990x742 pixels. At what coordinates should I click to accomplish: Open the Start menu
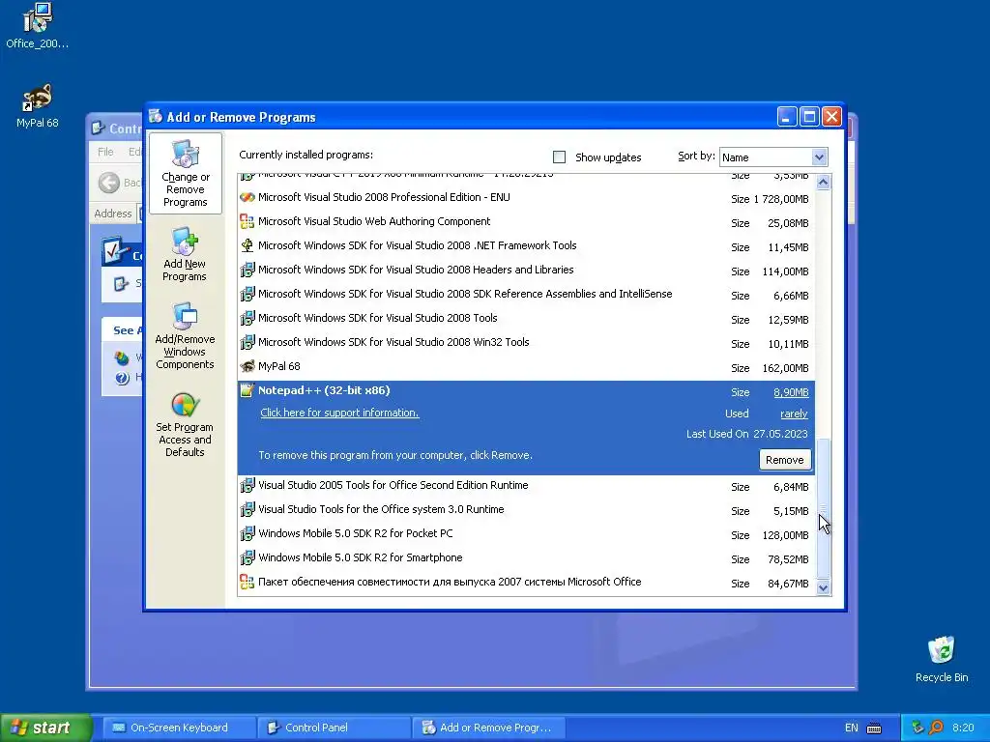[x=46, y=728]
